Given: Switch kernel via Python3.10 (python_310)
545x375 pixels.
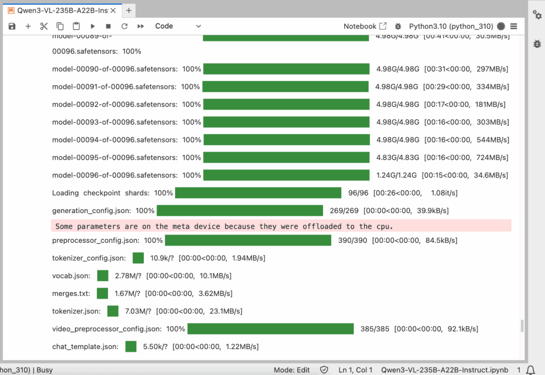Looking at the screenshot, I should pos(451,26).
